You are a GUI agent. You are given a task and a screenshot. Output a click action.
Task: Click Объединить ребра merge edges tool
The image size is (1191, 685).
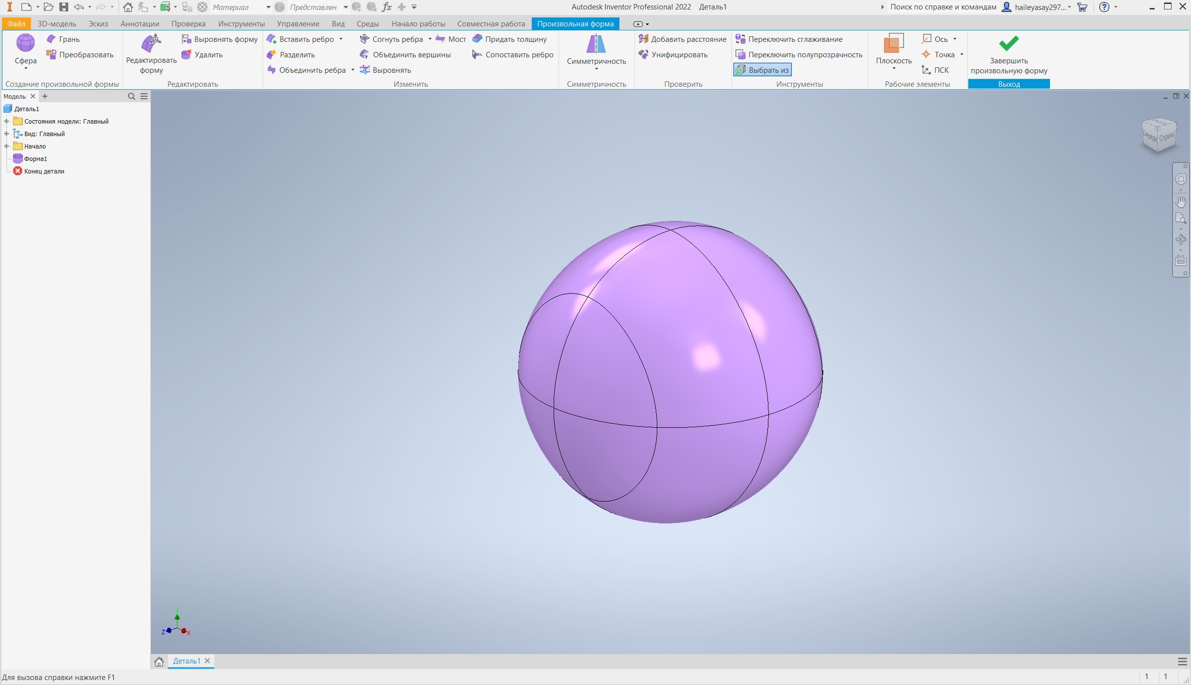[x=306, y=70]
